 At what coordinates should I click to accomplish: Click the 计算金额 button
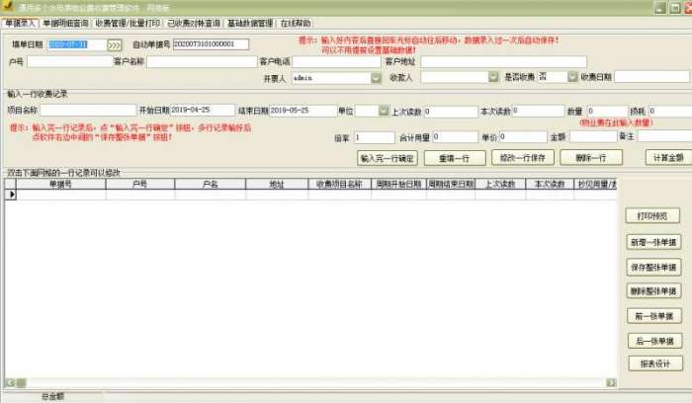[x=668, y=157]
